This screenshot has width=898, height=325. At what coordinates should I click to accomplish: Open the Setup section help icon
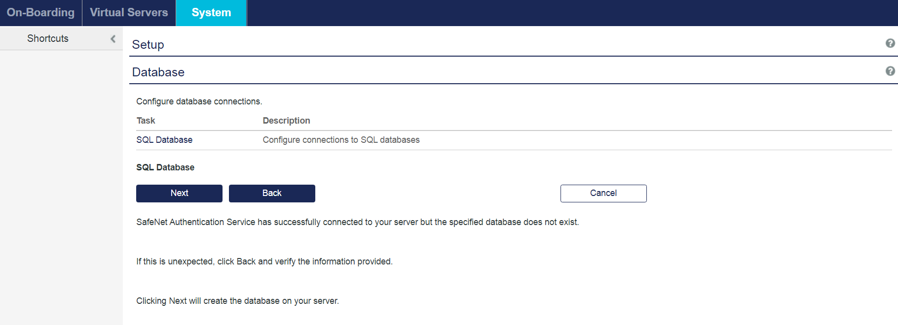(x=890, y=43)
